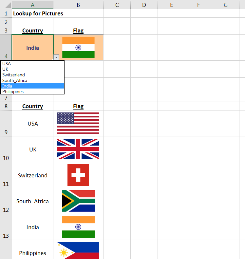Click the USA cell in row 9
The width and height of the screenshot is (245, 259).
[x=33, y=124]
